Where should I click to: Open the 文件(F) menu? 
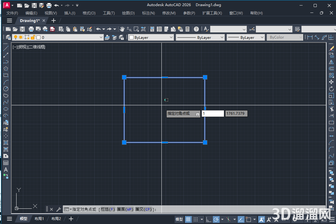[x=12, y=13]
